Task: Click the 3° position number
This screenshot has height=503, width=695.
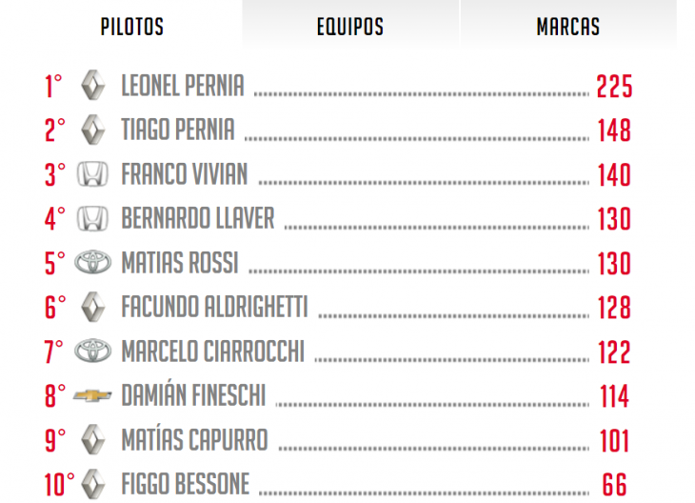Action: [55, 174]
